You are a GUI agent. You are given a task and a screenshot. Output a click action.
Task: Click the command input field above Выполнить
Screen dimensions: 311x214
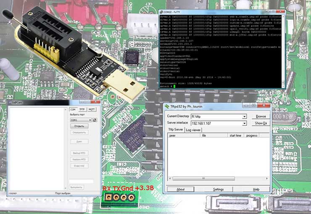(x=81, y=181)
